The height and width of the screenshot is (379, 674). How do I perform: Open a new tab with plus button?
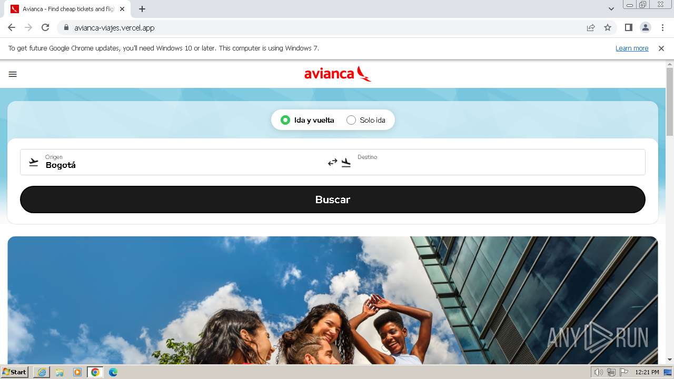142,9
